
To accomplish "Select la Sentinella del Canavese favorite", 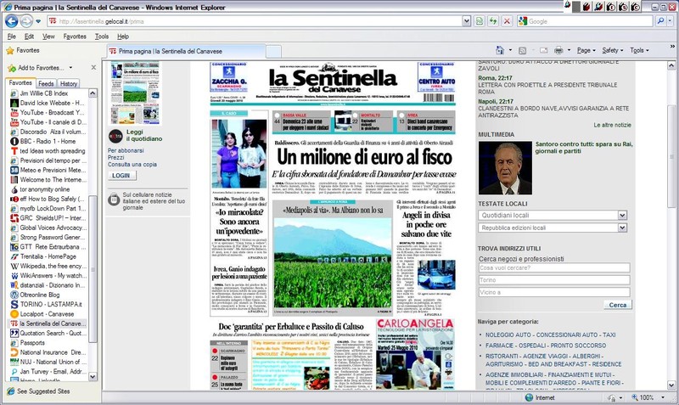I will [48, 323].
